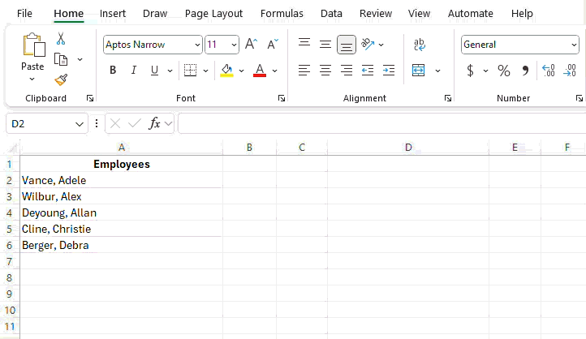Click the Percent Style icon
Screen dimensions: 586x339
[x=504, y=71]
